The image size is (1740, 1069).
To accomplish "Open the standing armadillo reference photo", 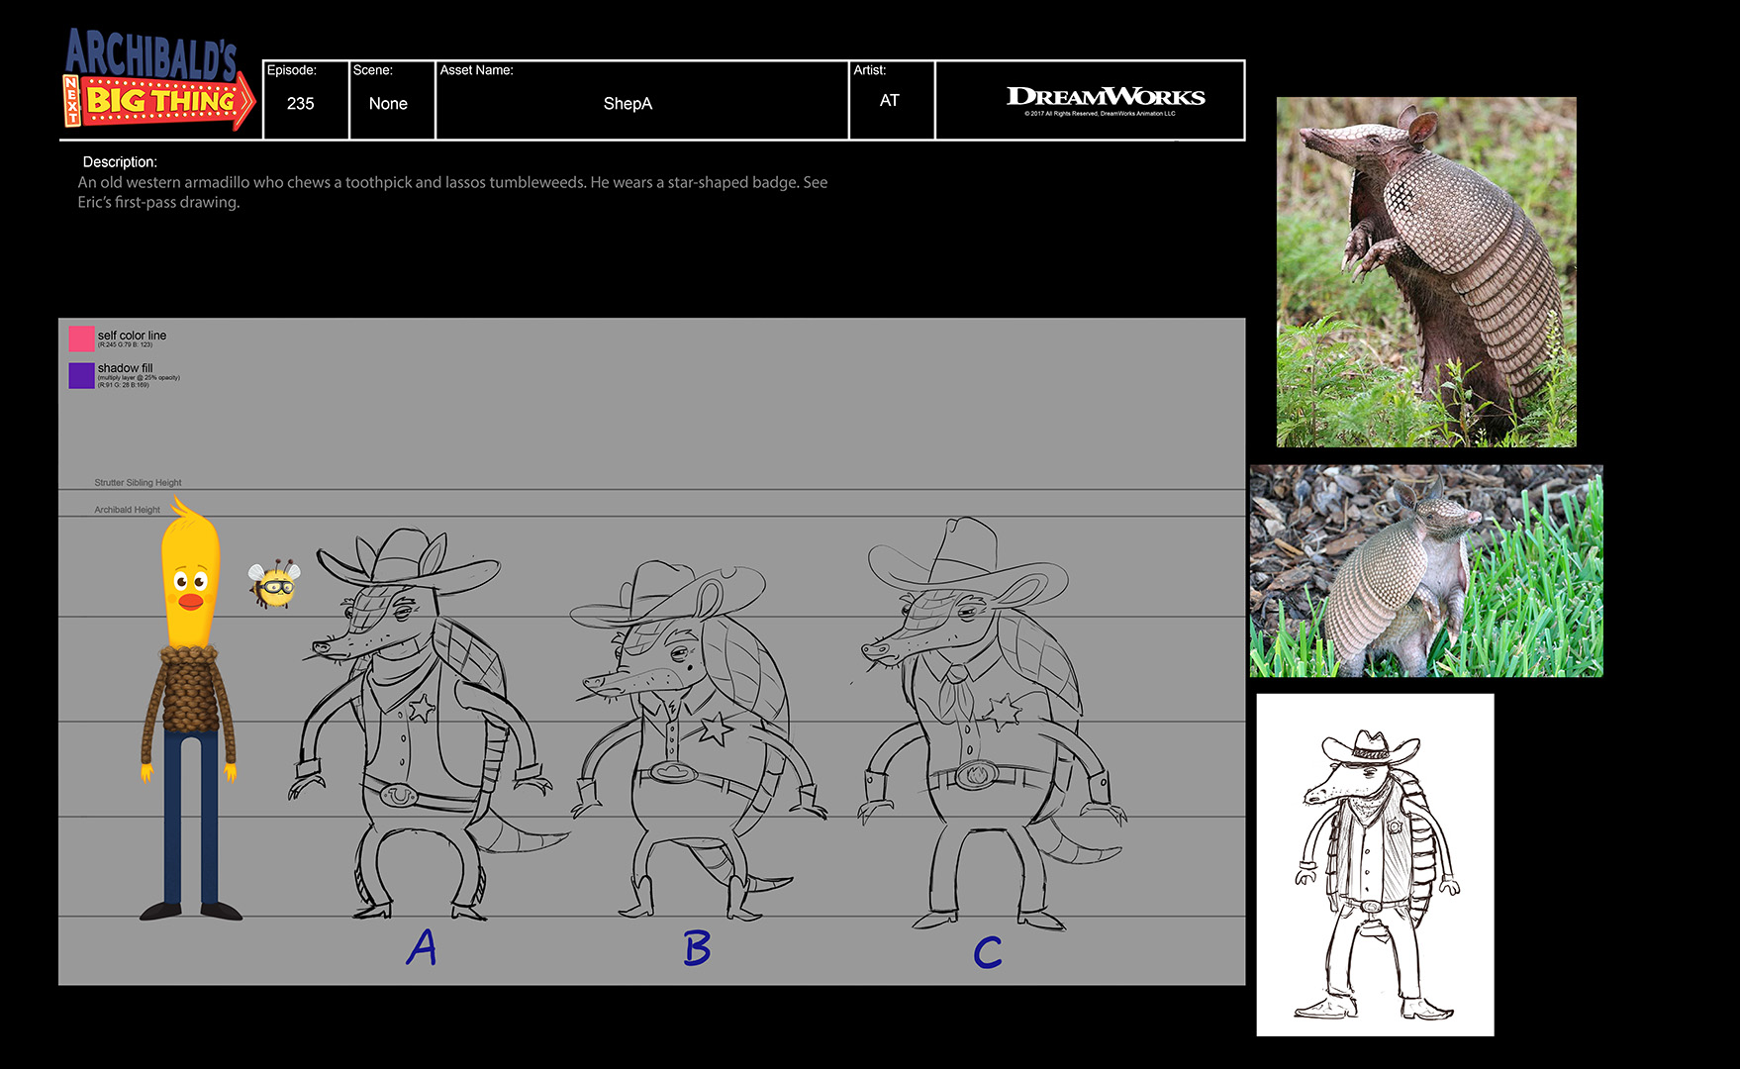I will 1425,271.
